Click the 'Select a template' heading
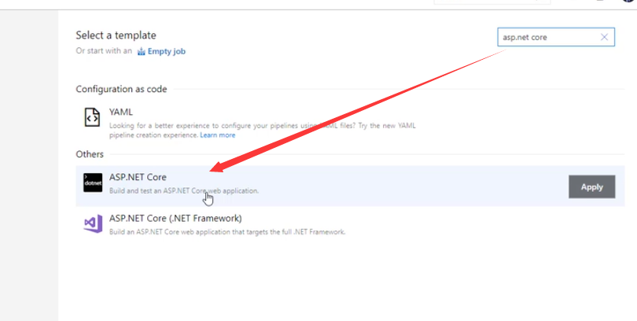Image resolution: width=637 pixels, height=321 pixels. 116,35
